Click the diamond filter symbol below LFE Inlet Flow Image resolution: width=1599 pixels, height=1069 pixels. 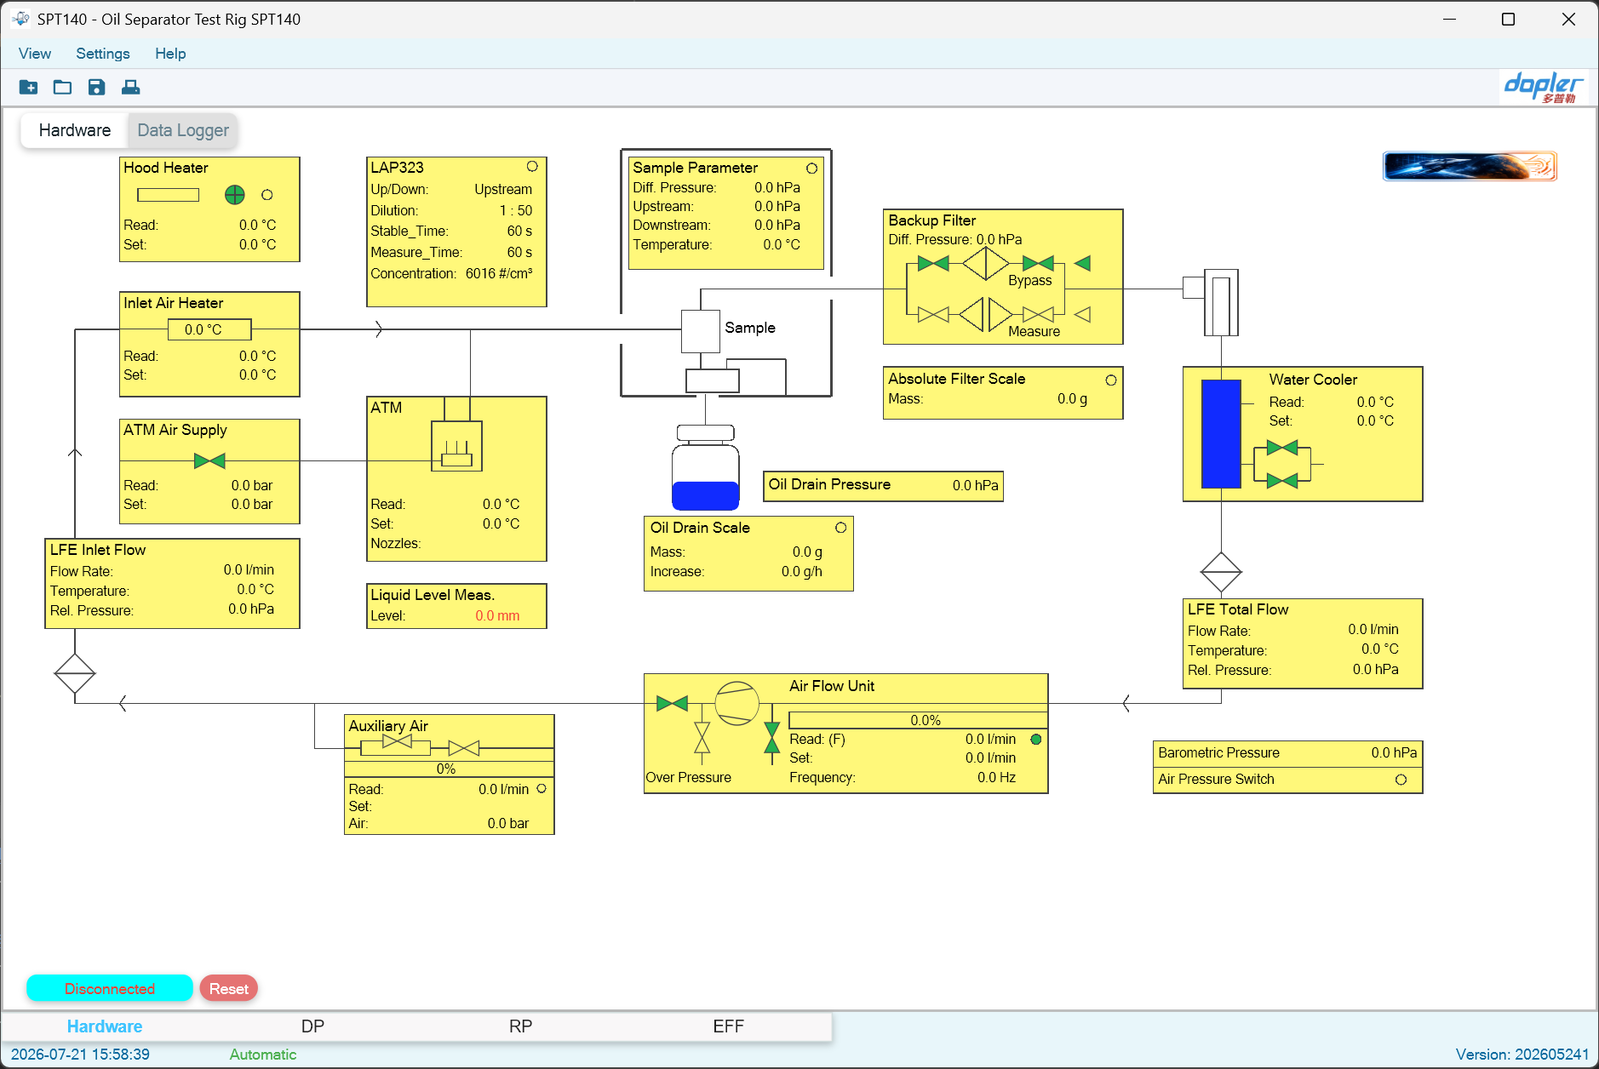[x=75, y=674]
